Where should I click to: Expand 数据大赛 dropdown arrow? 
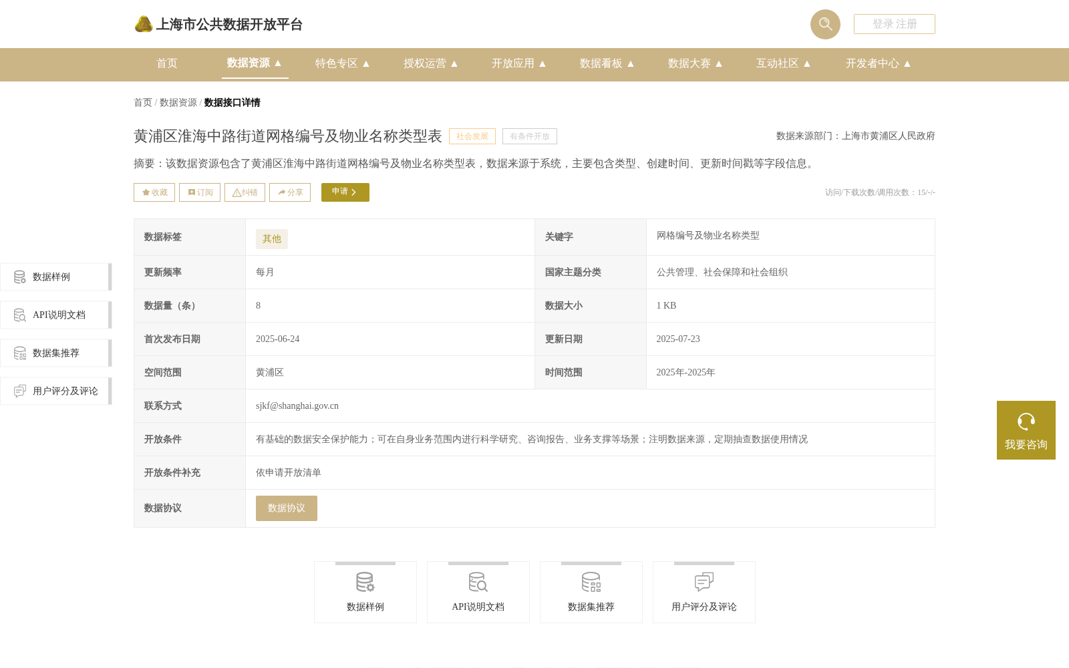point(719,63)
